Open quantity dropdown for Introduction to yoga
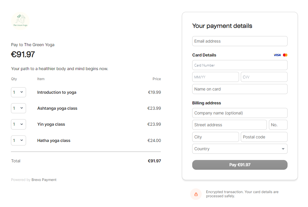 click(x=18, y=92)
